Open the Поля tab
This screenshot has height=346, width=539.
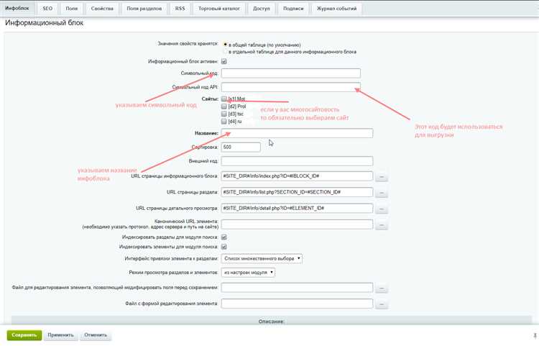point(71,8)
